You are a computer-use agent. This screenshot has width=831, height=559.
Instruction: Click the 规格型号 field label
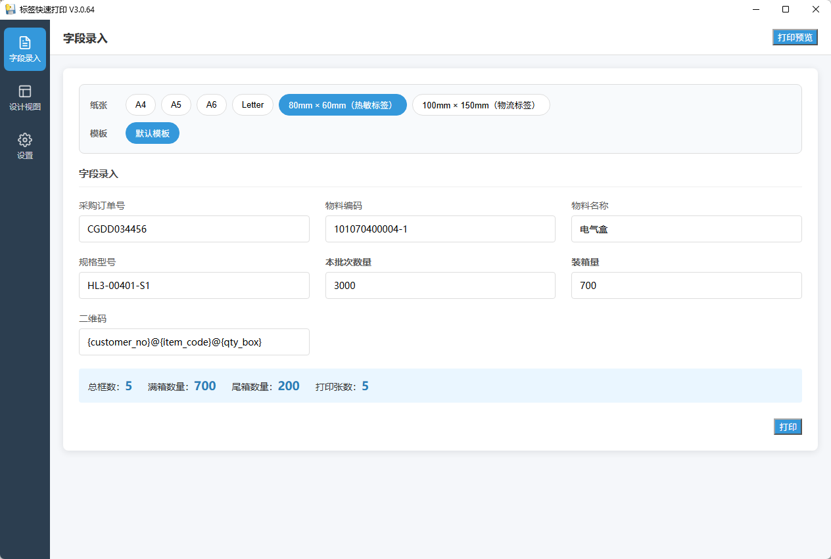click(97, 262)
